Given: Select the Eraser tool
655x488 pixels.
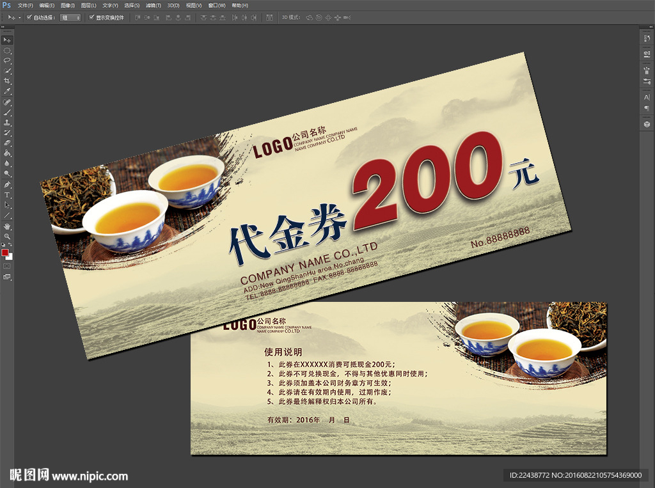Looking at the screenshot, I should coord(7,143).
